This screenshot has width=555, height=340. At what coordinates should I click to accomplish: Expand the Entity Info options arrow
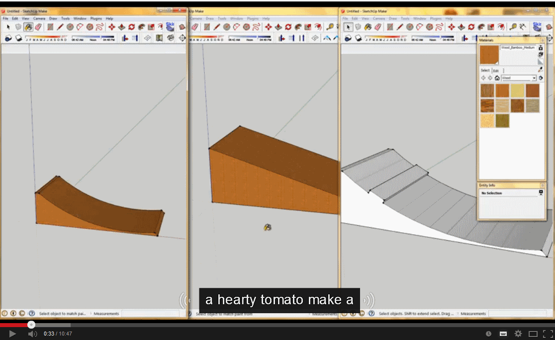[x=541, y=193]
